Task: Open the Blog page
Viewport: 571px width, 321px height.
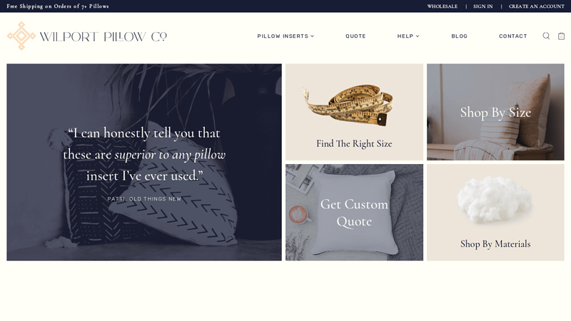Action: click(x=459, y=36)
